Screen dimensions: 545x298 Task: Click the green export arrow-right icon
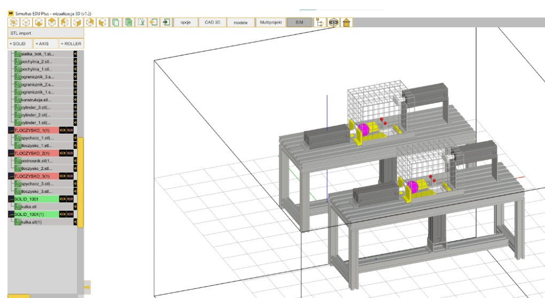pos(167,22)
